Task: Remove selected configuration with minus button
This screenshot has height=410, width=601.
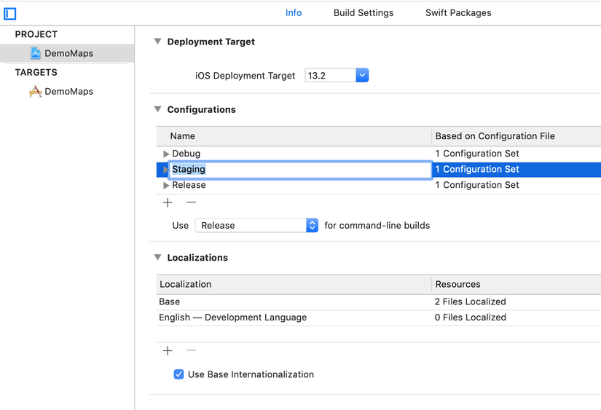Action: (191, 202)
